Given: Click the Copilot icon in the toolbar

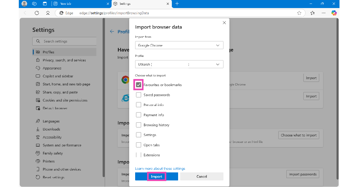Looking at the screenshot, I should tap(334, 13).
